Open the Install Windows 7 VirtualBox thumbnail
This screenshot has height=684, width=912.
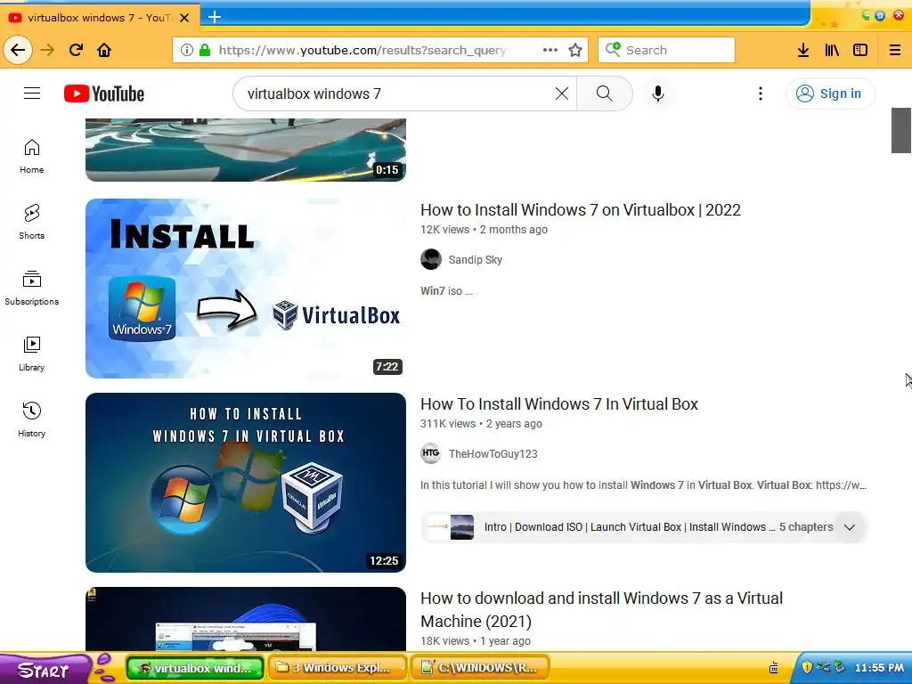coord(246,289)
